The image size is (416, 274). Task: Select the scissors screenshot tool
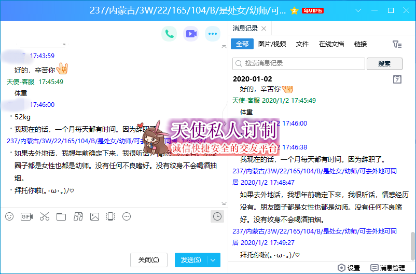coord(44,216)
